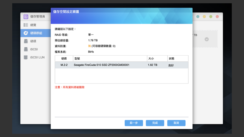Cancel the wizard with 取消

point(176,123)
